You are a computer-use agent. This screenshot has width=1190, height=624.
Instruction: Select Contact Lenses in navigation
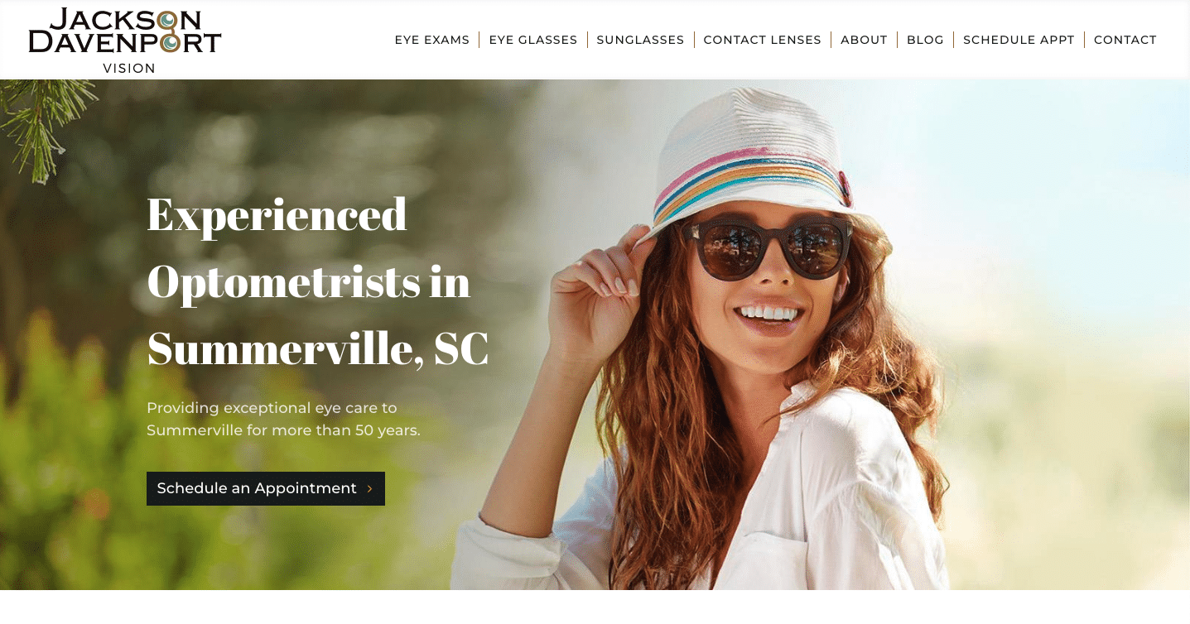click(762, 40)
